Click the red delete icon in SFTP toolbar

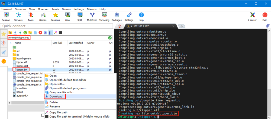pyautogui.click(x=40, y=33)
